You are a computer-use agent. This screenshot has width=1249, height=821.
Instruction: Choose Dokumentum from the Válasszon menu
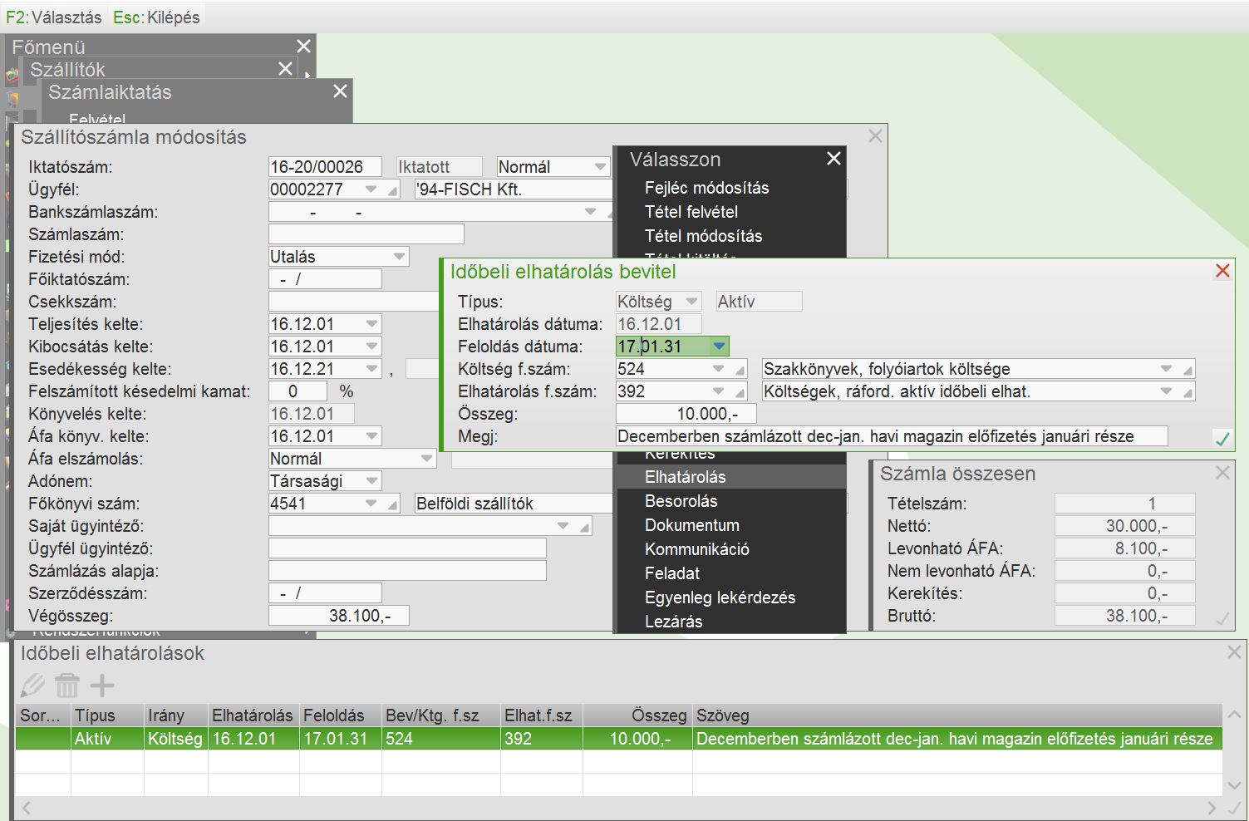[691, 525]
